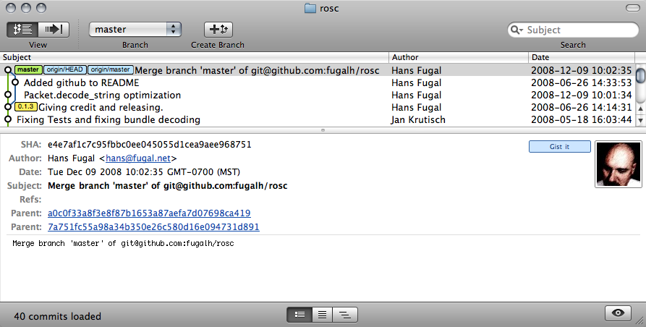646x327 pixels.
Task: Switch to commit view mode
Action: point(54,29)
